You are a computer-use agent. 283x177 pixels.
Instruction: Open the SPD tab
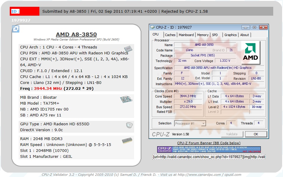click(x=215, y=35)
